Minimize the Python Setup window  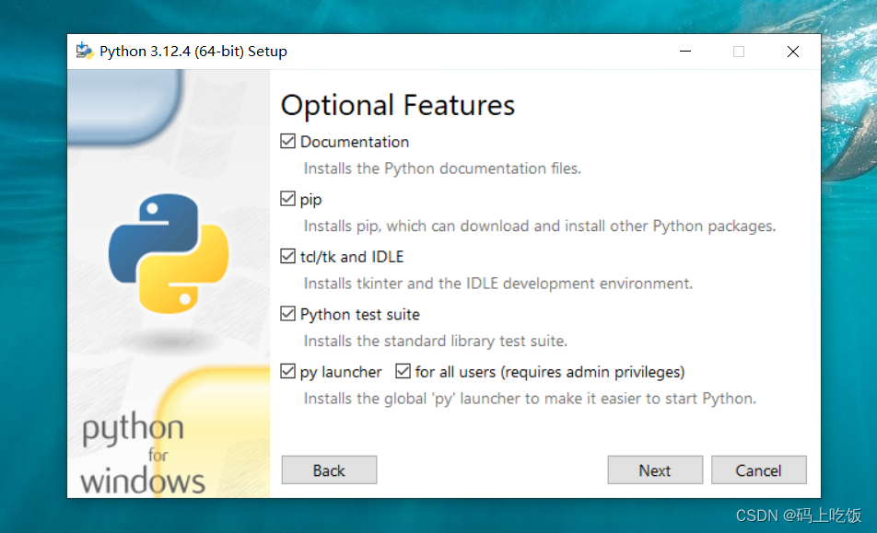685,52
